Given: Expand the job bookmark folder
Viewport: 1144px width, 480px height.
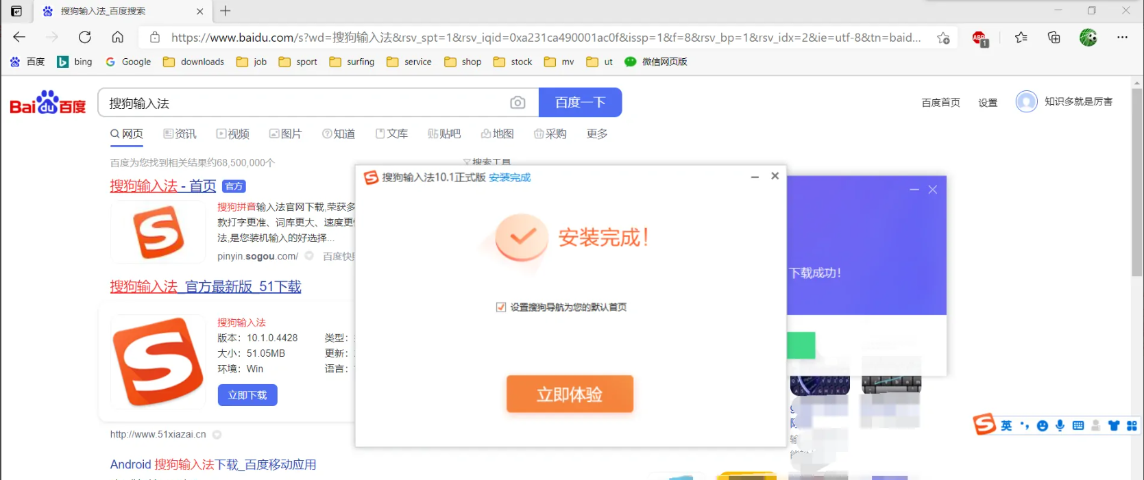Looking at the screenshot, I should point(252,62).
